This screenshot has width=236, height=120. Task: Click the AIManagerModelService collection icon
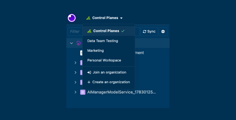coord(83,92)
